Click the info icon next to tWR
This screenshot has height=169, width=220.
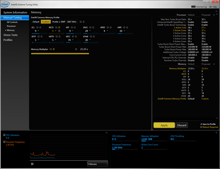pyautogui.click(x=124, y=27)
